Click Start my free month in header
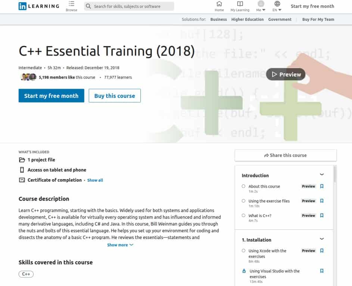The image size is (352, 286). coord(312,6)
